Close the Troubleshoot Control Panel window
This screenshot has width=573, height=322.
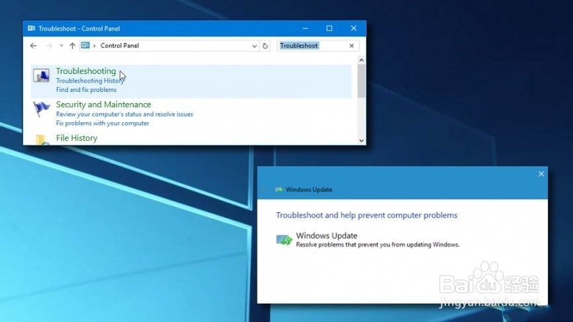point(354,28)
